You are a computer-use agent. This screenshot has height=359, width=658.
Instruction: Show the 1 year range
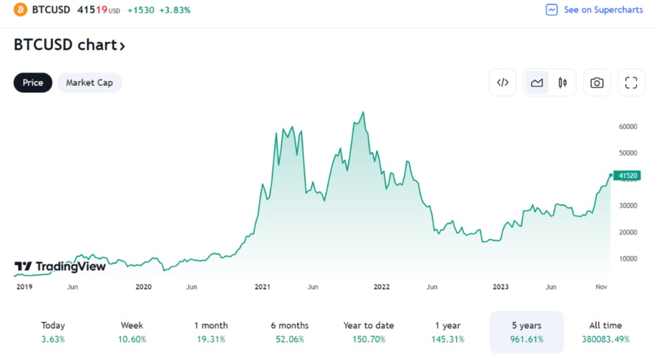click(x=448, y=332)
